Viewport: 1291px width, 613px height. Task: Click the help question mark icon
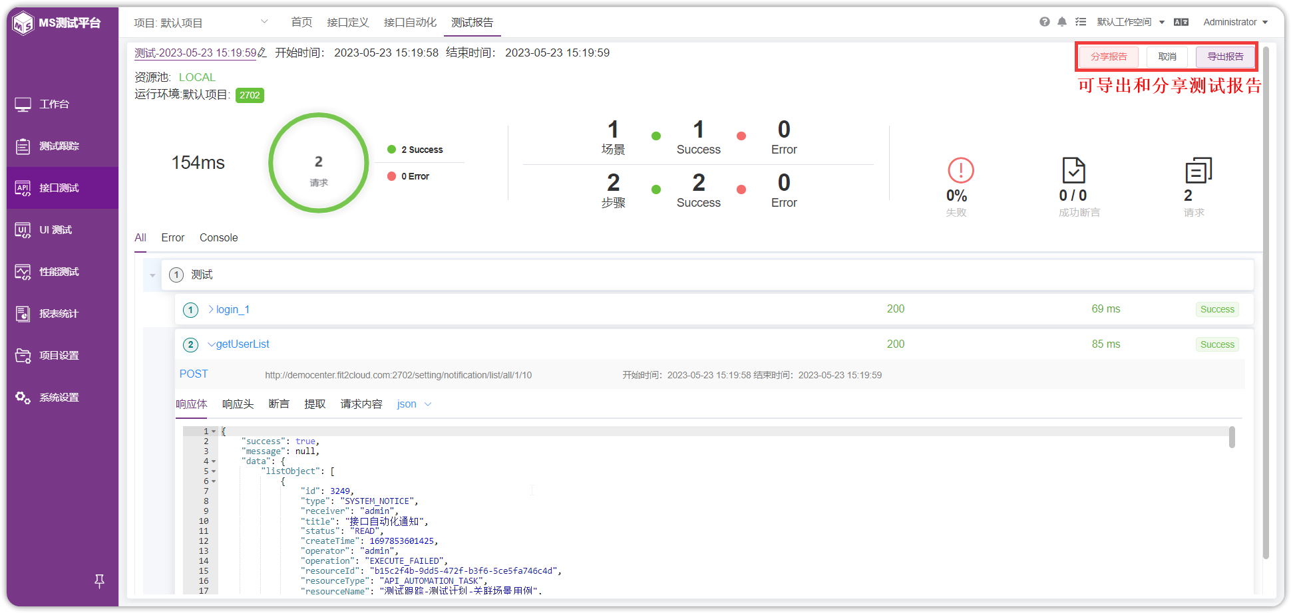[x=1045, y=22]
